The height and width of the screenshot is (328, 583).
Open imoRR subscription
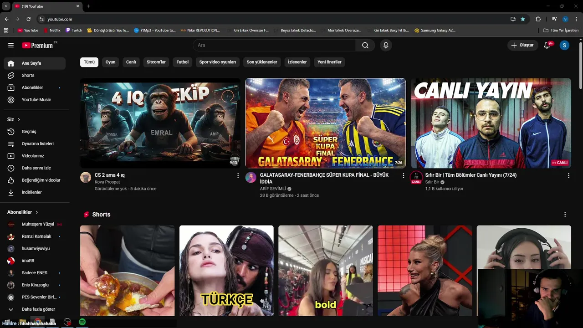tap(35, 261)
